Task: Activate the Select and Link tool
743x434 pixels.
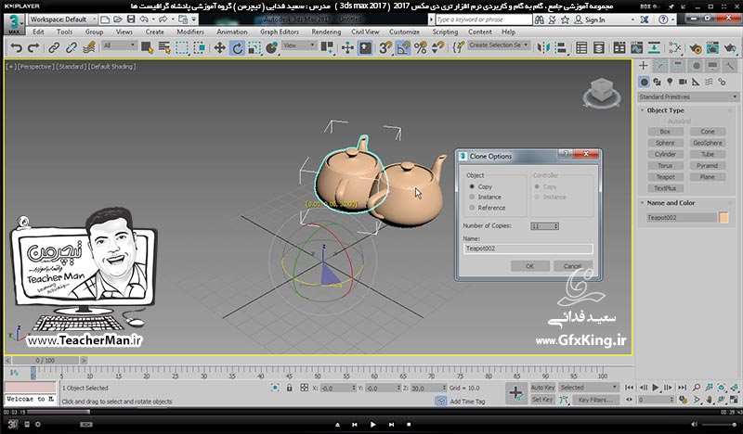Action: 54,48
